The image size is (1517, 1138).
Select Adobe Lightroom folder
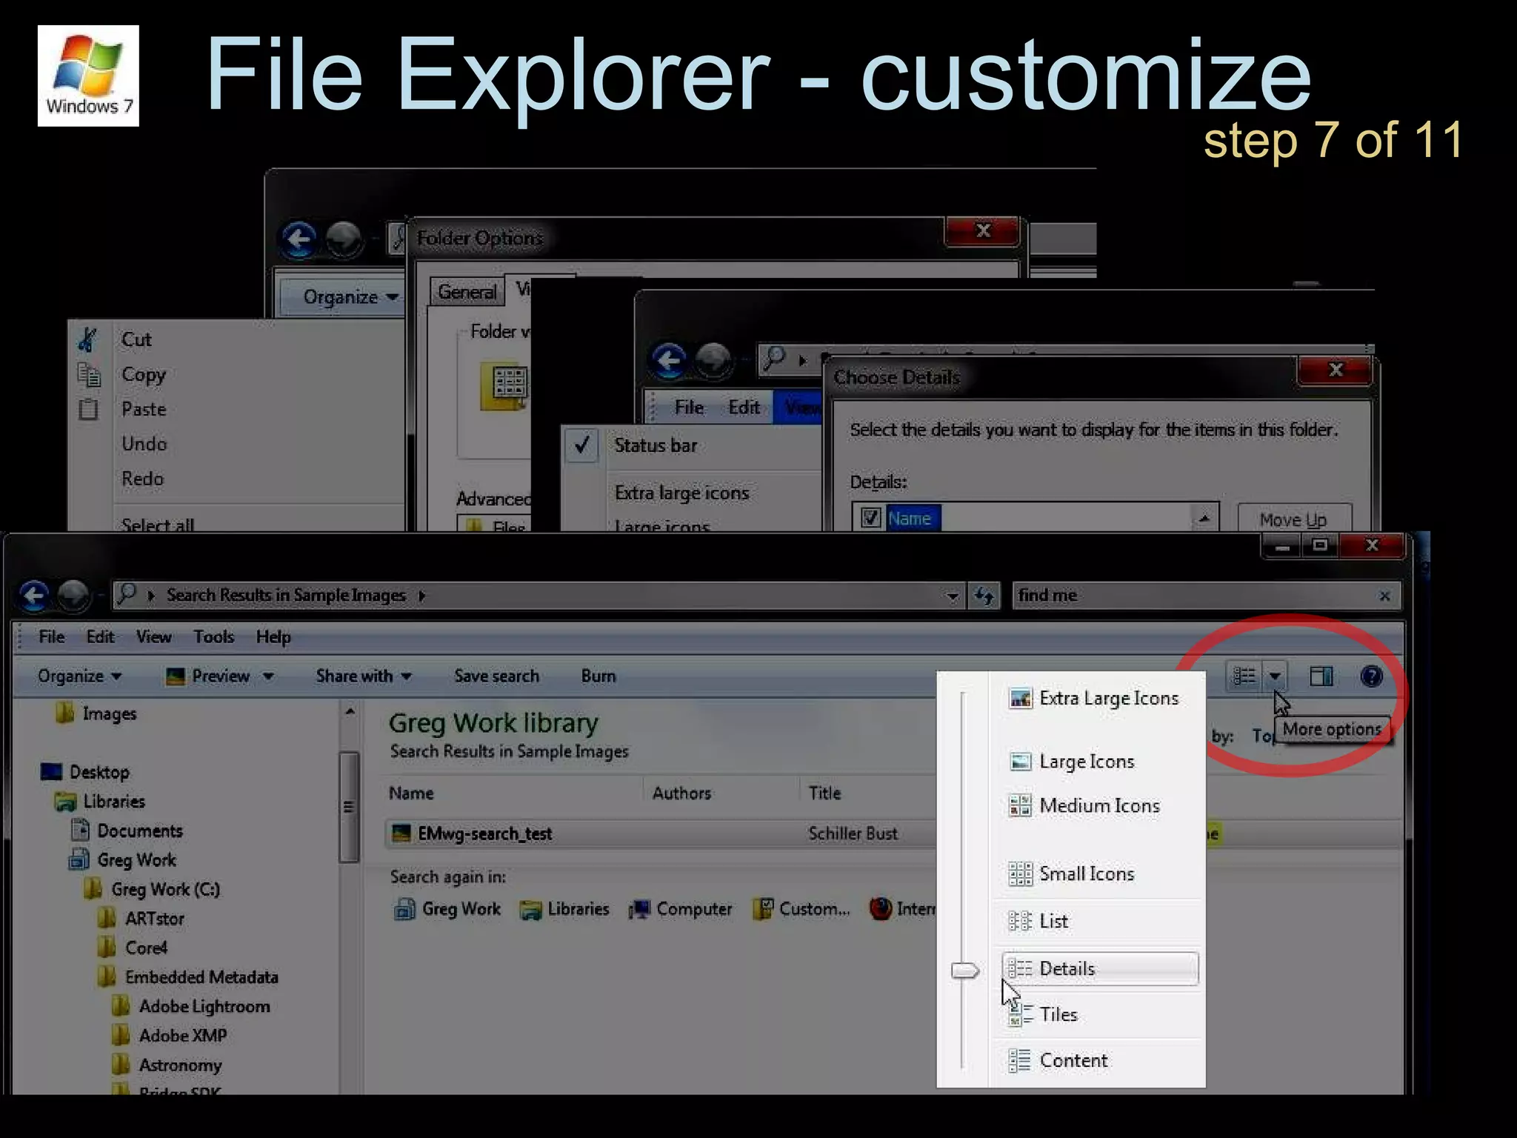click(191, 1006)
